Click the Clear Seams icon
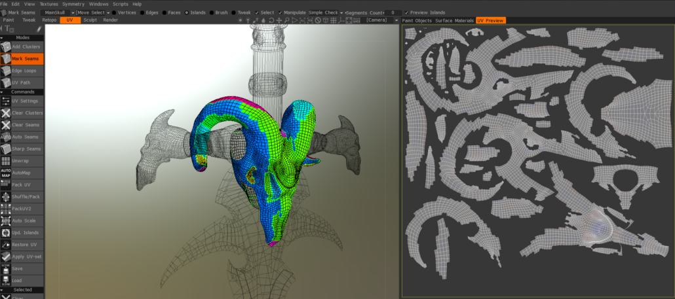This screenshot has width=675, height=299. [6, 125]
